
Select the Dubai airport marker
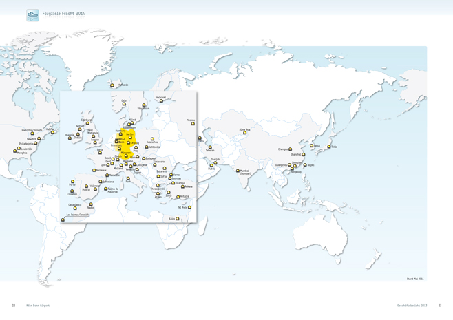click(211, 165)
